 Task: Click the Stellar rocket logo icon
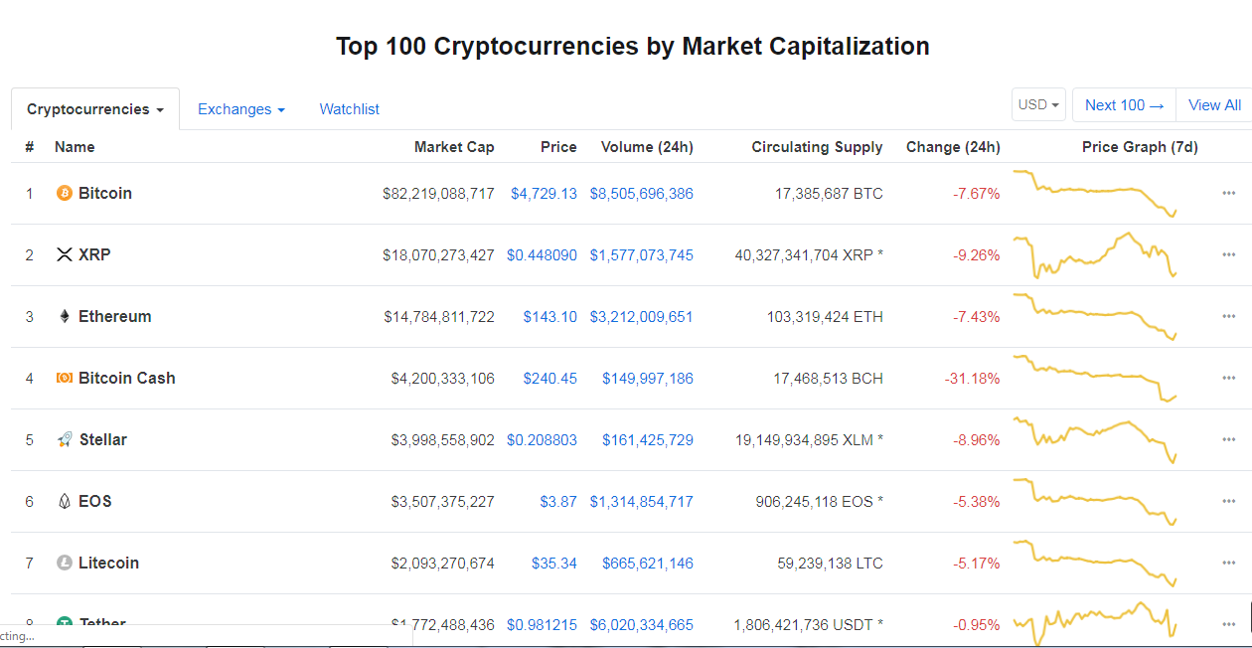pos(65,439)
